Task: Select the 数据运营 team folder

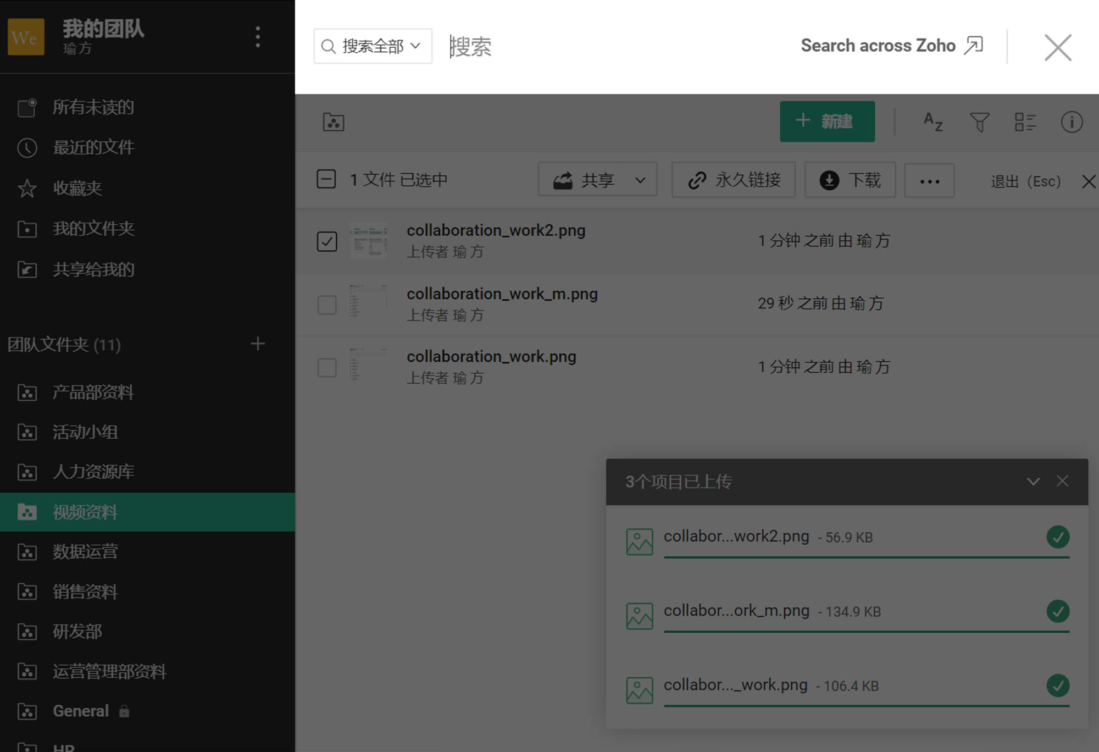Action: [x=85, y=551]
